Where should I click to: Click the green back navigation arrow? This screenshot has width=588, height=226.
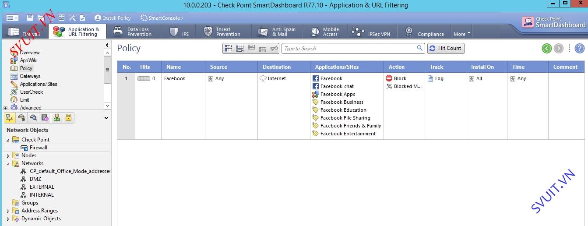click(546, 48)
